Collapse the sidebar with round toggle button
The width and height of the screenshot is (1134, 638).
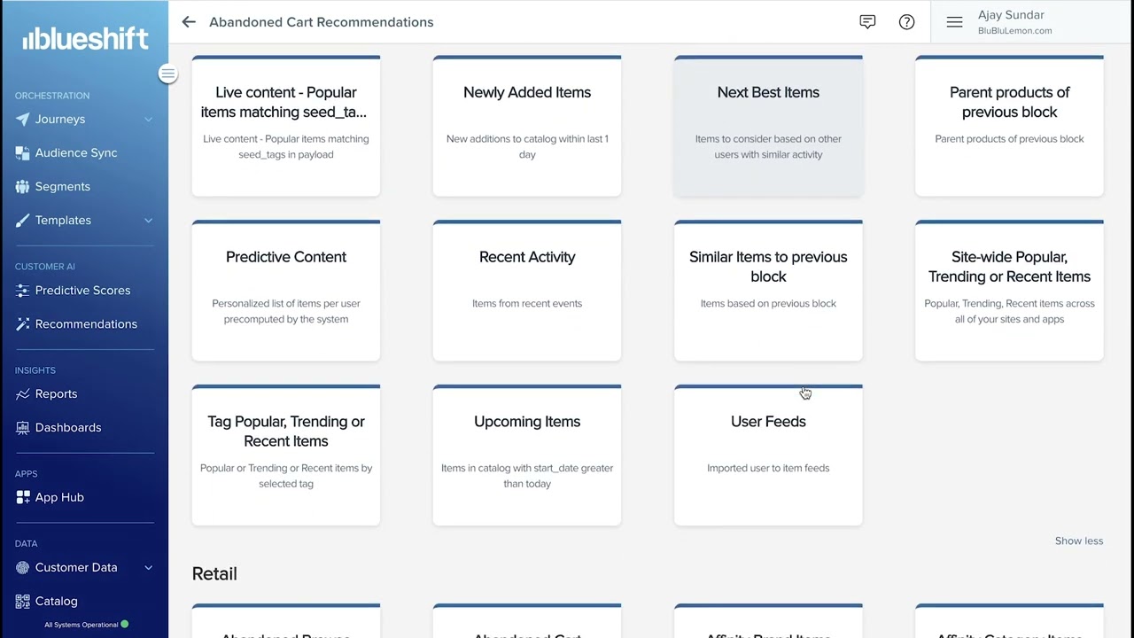pos(167,74)
